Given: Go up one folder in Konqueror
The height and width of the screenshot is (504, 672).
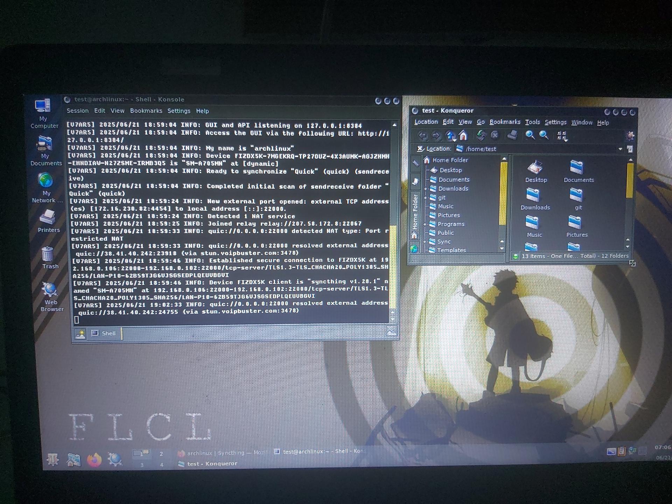Looking at the screenshot, I should tap(450, 135).
